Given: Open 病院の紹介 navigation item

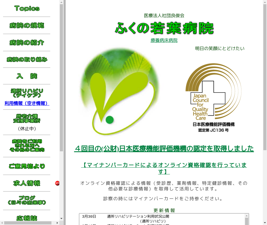Looking at the screenshot, I should tap(27, 43).
